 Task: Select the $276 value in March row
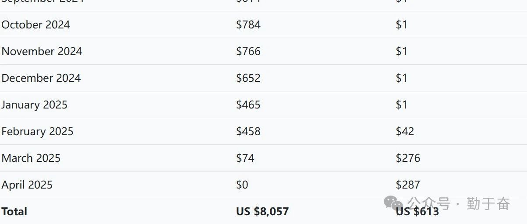click(408, 158)
